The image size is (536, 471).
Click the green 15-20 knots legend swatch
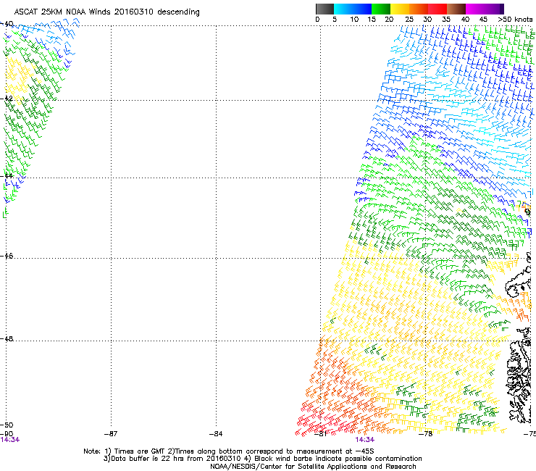381,9
